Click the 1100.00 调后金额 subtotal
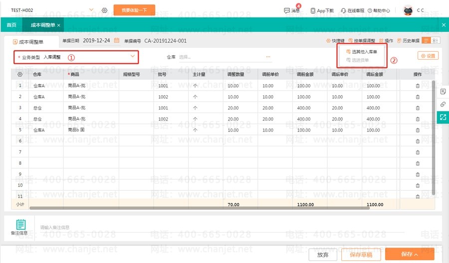 (375, 205)
